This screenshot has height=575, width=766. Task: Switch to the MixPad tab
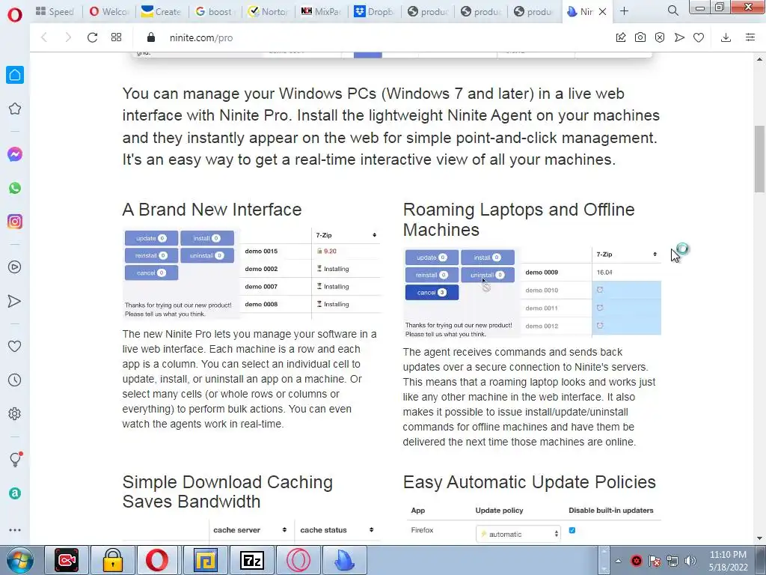[321, 11]
